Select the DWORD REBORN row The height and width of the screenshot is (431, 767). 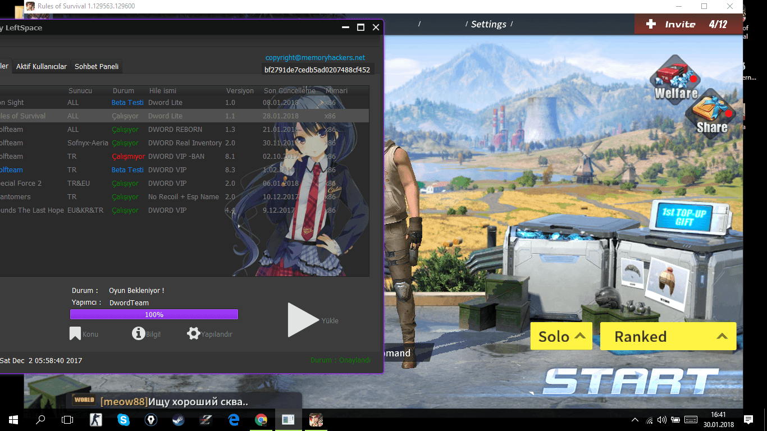click(x=184, y=129)
